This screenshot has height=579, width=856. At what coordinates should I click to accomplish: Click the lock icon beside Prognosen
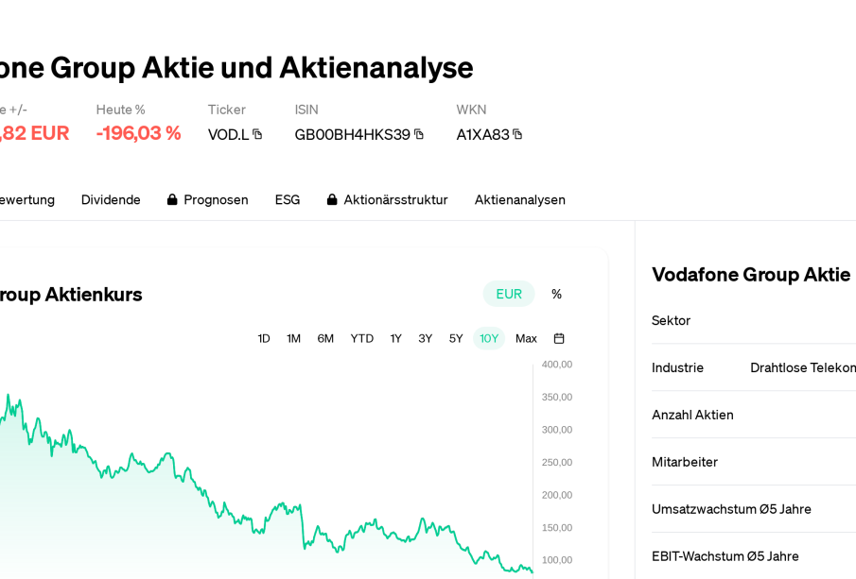click(x=172, y=200)
